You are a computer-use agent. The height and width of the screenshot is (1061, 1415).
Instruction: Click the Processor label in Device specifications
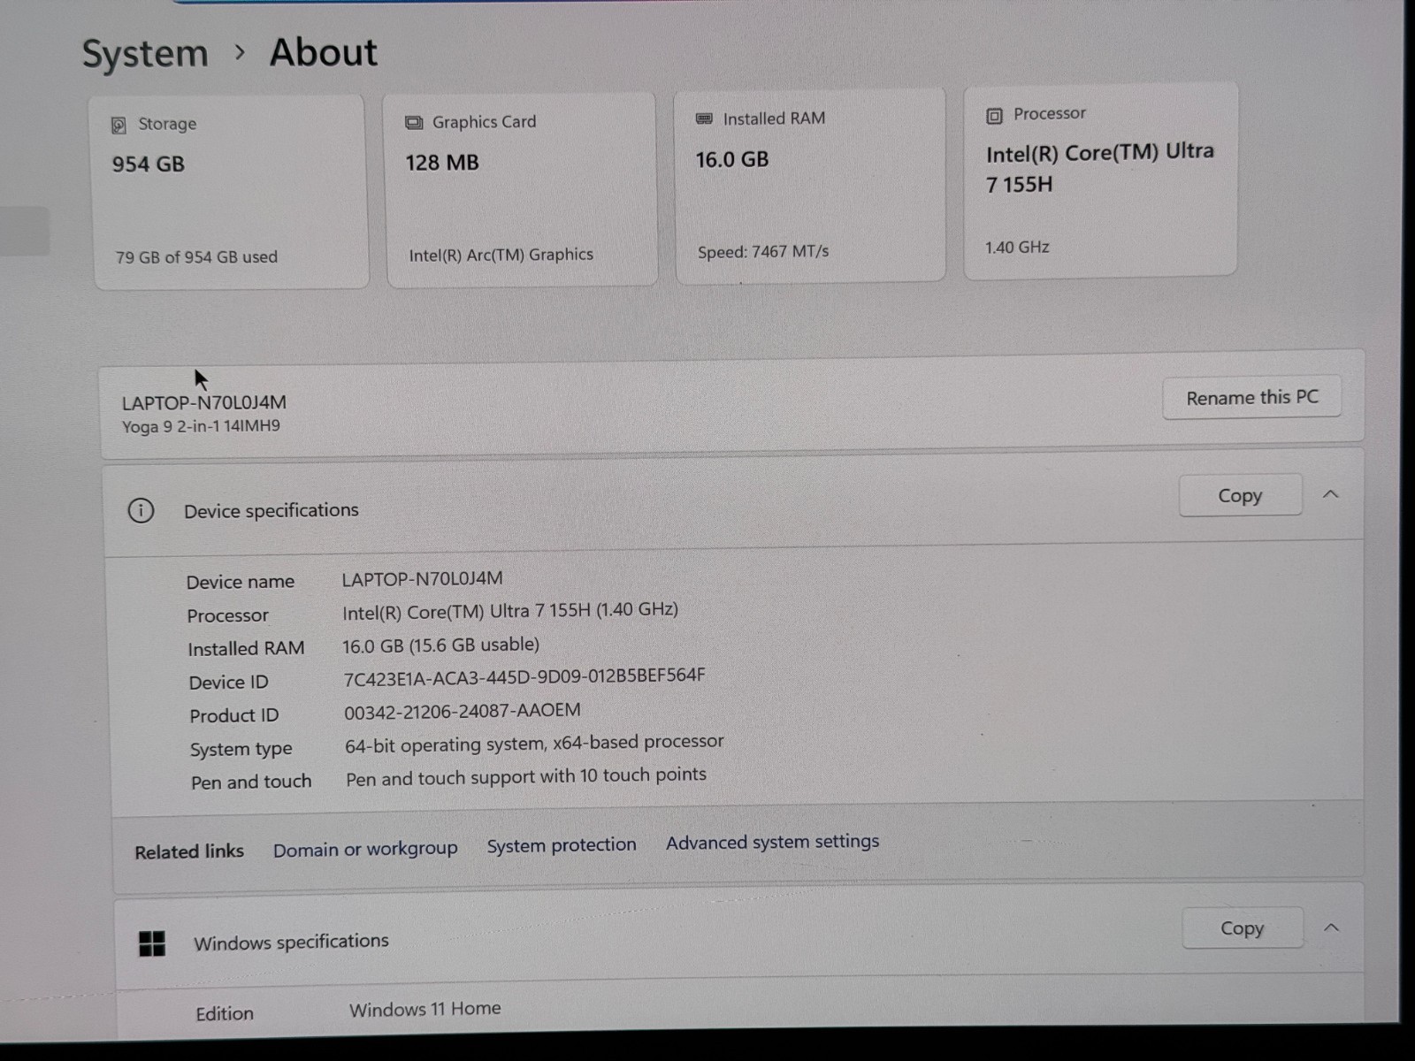tap(227, 616)
